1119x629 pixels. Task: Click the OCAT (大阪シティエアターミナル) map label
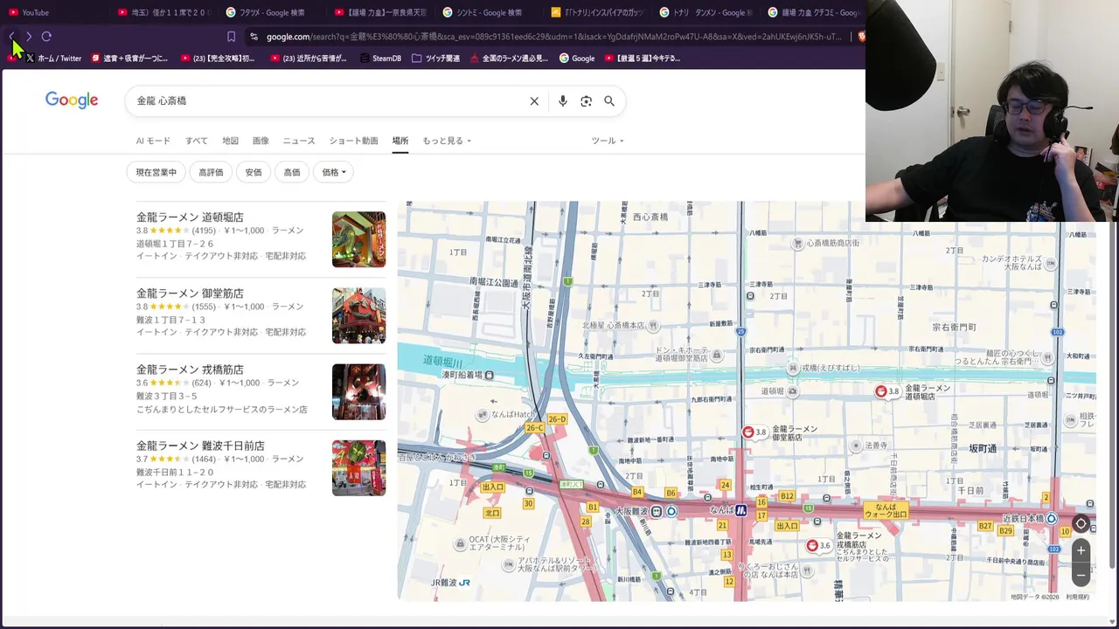499,543
